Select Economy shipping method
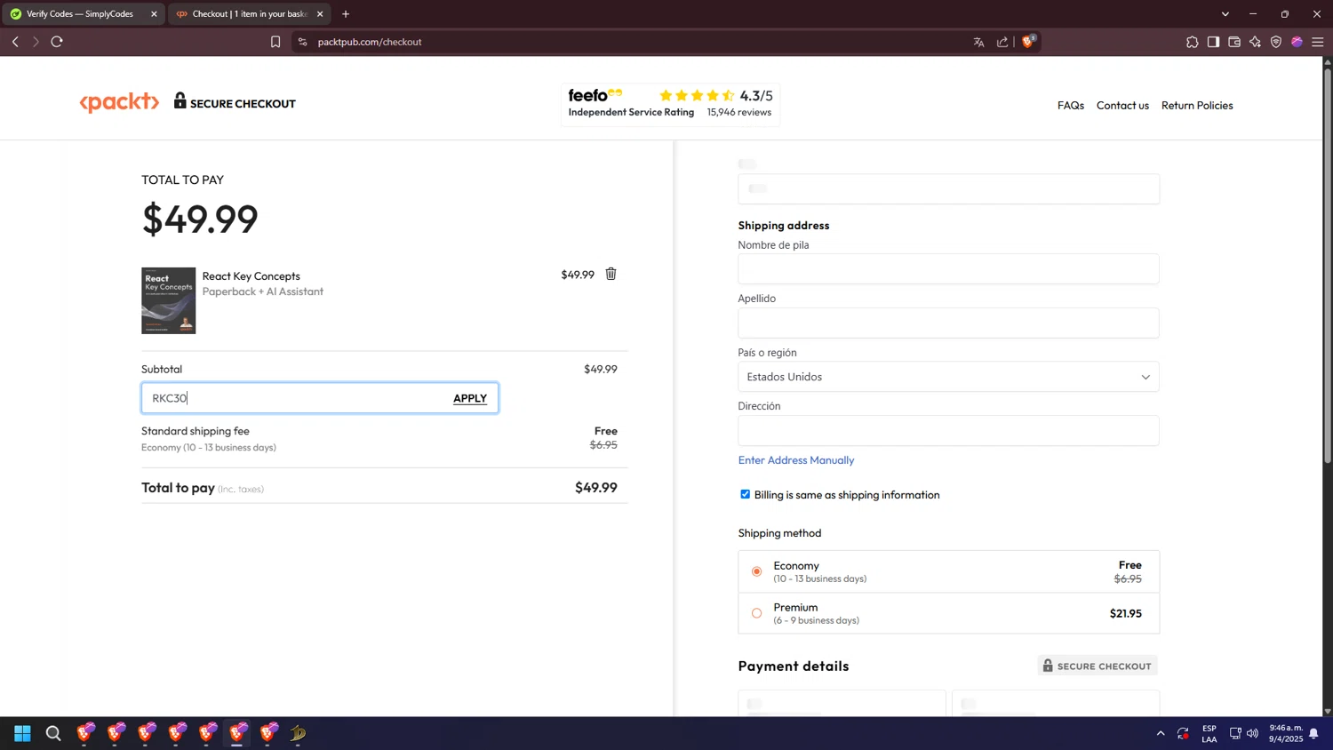The image size is (1333, 750). pyautogui.click(x=757, y=571)
